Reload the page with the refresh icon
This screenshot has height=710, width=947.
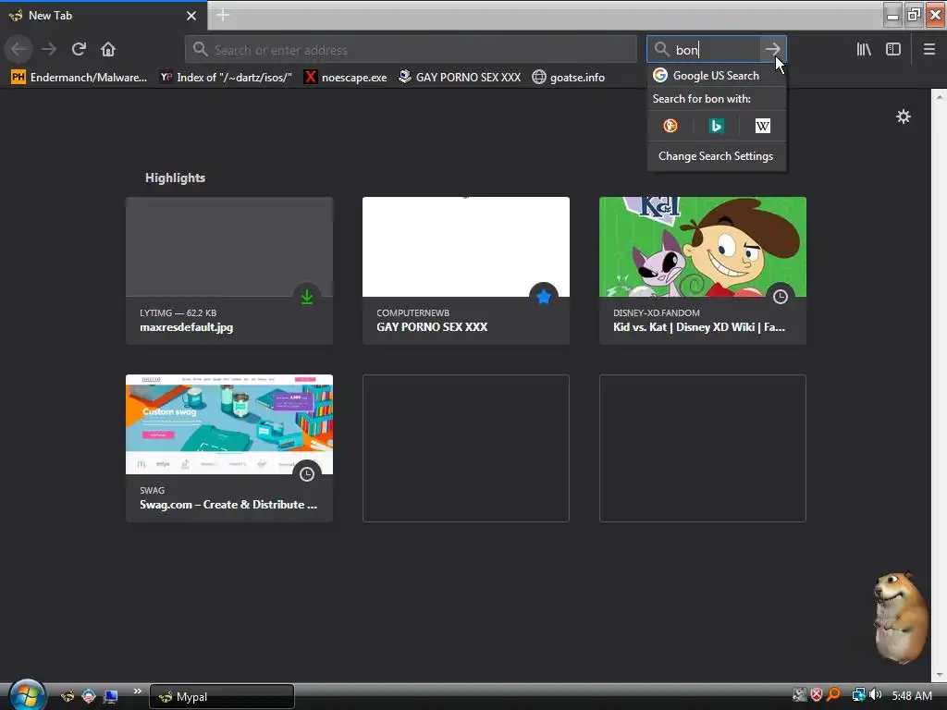(79, 49)
